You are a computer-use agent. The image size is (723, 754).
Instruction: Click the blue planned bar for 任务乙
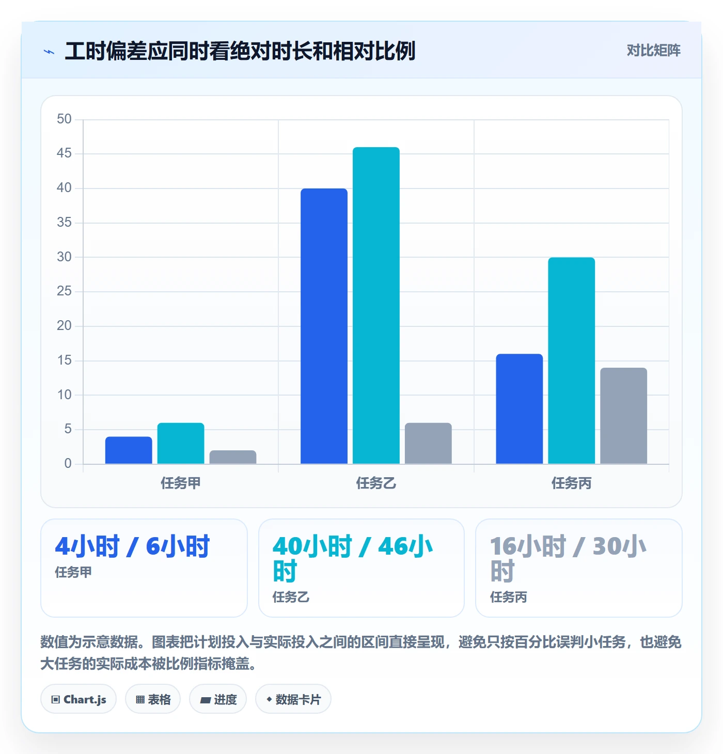[x=324, y=326]
